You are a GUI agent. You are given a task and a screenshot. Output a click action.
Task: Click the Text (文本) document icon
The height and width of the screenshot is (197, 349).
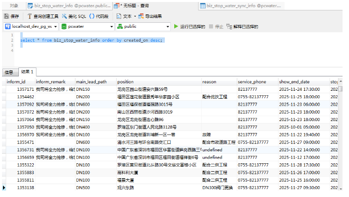pyautogui.click(x=119, y=16)
